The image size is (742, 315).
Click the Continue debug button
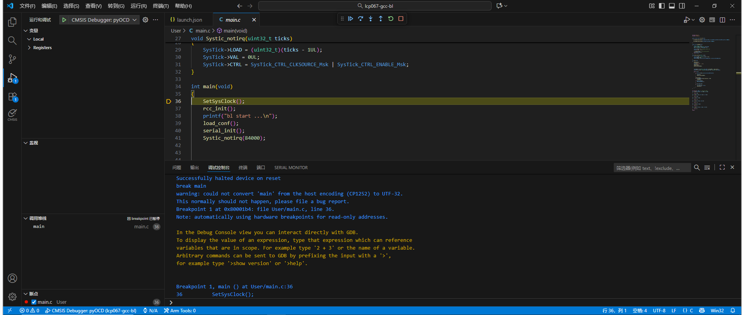[350, 19]
